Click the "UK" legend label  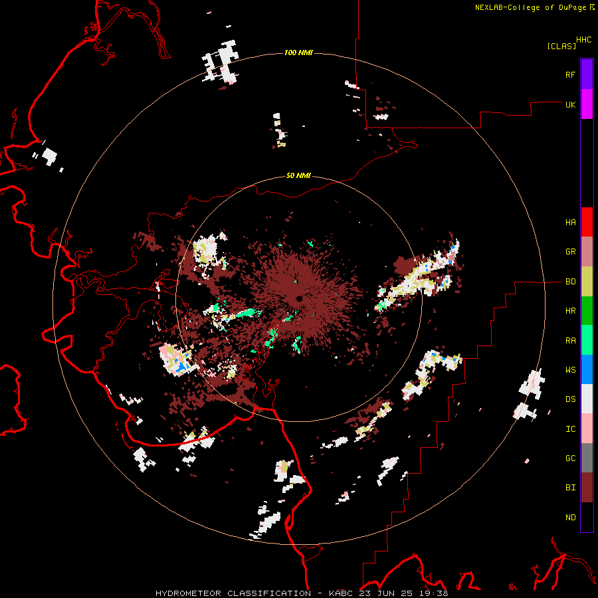pyautogui.click(x=570, y=104)
